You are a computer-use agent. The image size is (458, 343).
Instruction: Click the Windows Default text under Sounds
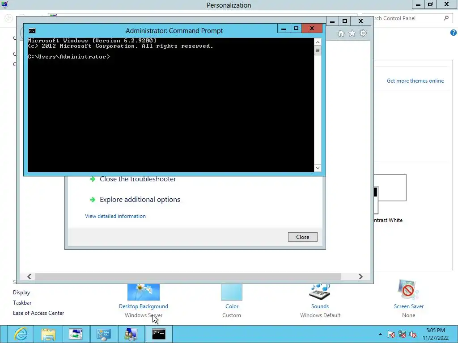[320, 315]
